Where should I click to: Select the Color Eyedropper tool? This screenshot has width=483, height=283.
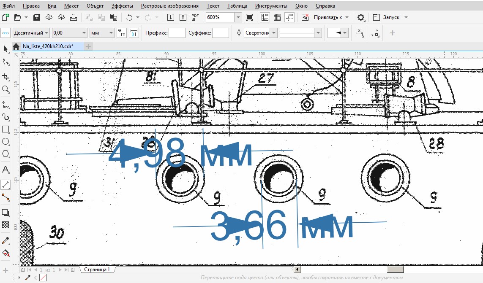click(5, 240)
